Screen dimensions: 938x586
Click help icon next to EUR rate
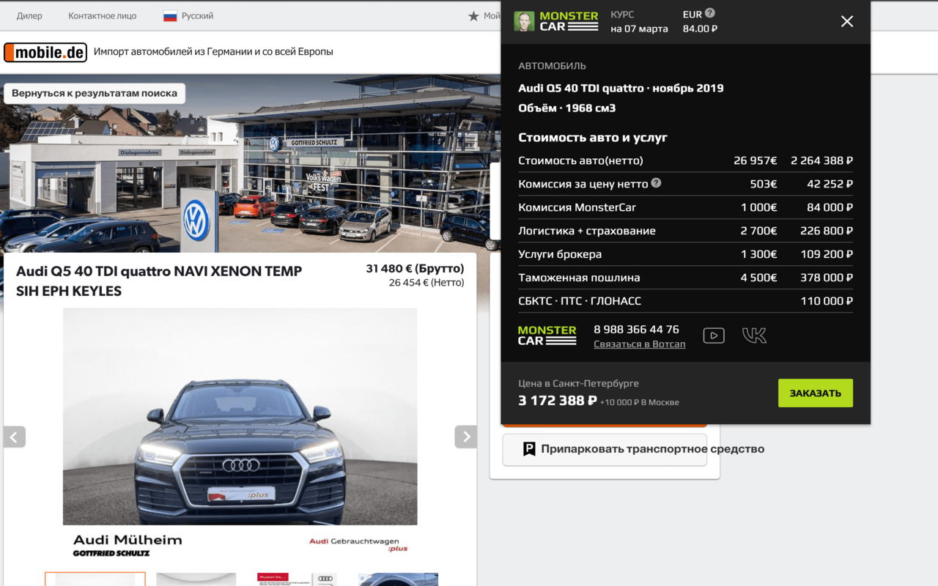point(709,13)
